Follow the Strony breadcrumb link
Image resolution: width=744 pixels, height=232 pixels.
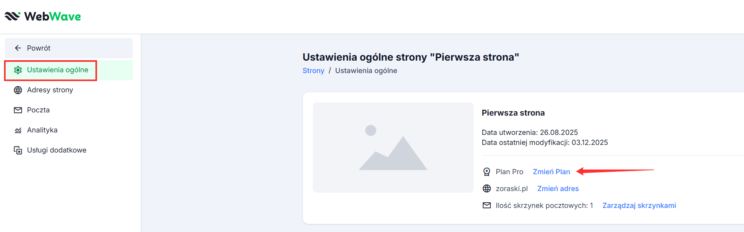pos(313,71)
